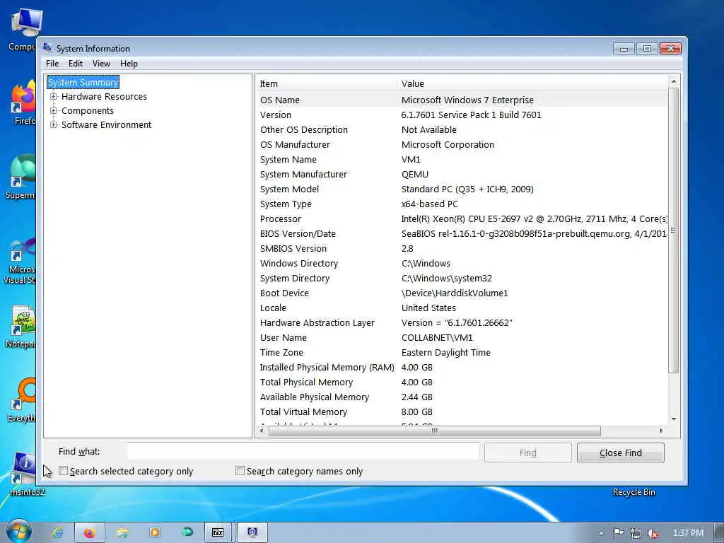This screenshot has height=543, width=724.
Task: Select the Total Virtual Memory row
Action: 462,412
